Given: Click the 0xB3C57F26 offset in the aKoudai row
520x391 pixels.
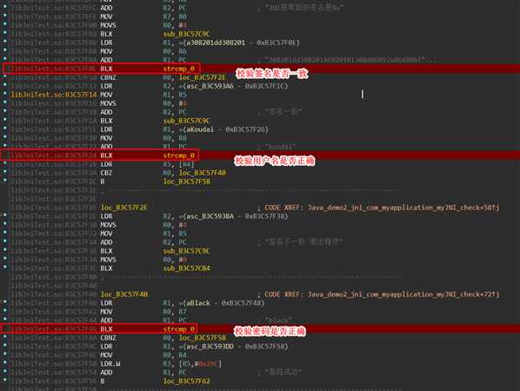Looking at the screenshot, I should [244, 129].
